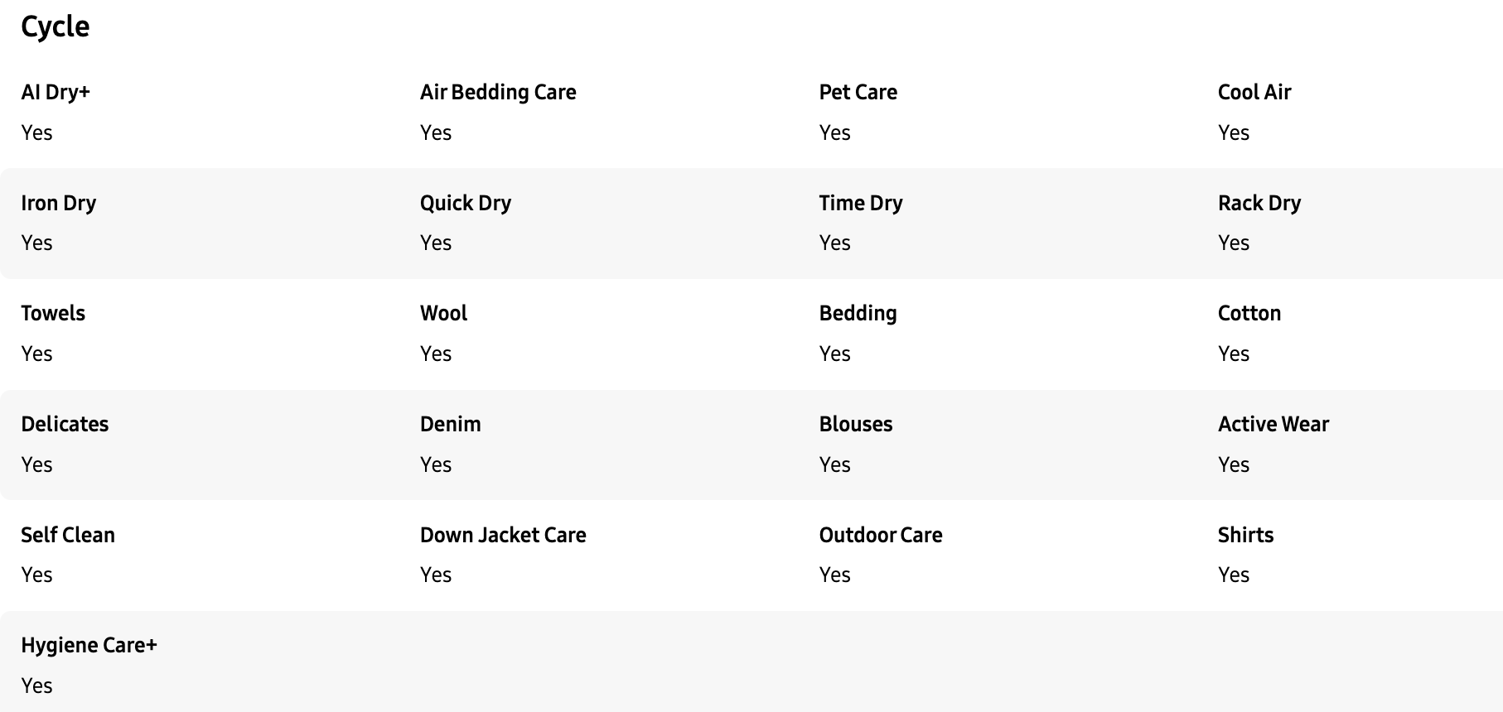The image size is (1503, 712).
Task: Select the Bedding cycle label
Action: (x=858, y=314)
